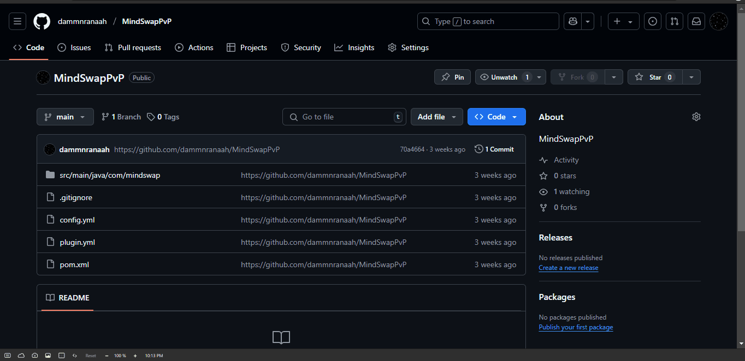Click the folder icon for src/main/java/com/mindswap
The width and height of the screenshot is (745, 361).
50,175
